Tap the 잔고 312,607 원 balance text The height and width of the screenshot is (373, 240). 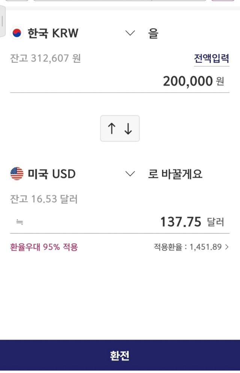click(45, 58)
